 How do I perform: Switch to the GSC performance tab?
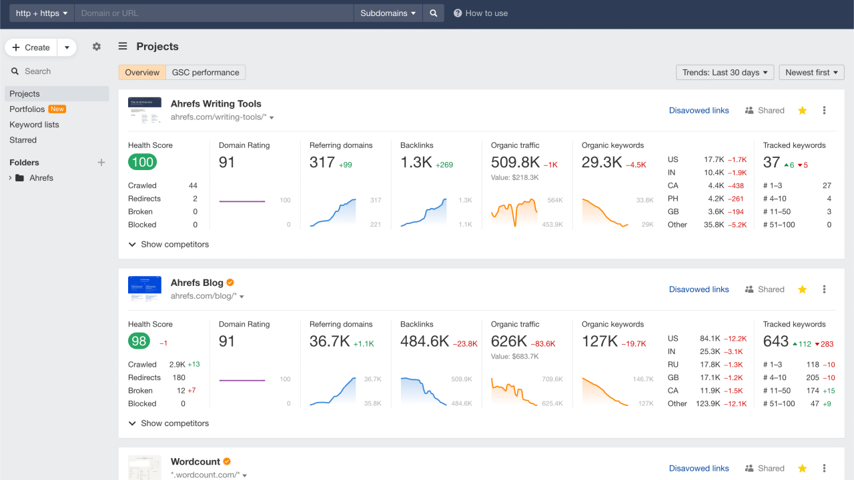pos(205,72)
